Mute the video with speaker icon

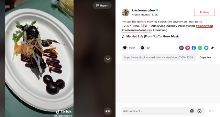(x=108, y=111)
